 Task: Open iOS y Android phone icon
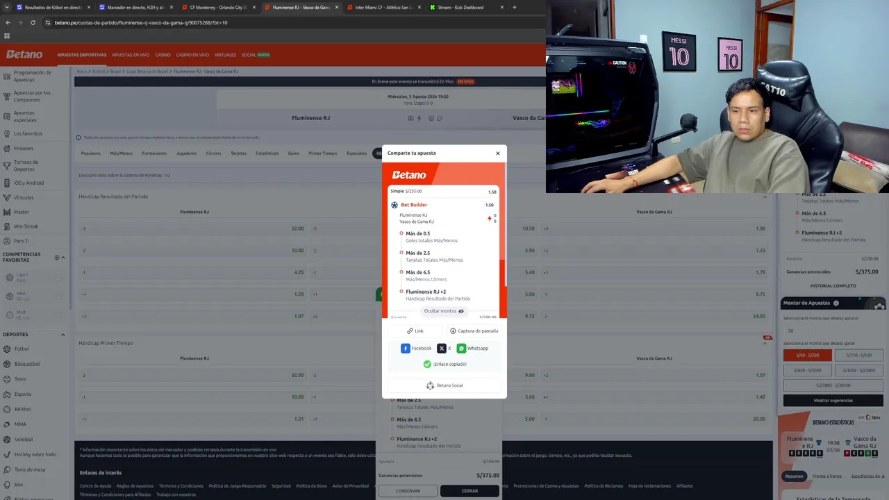tap(7, 183)
